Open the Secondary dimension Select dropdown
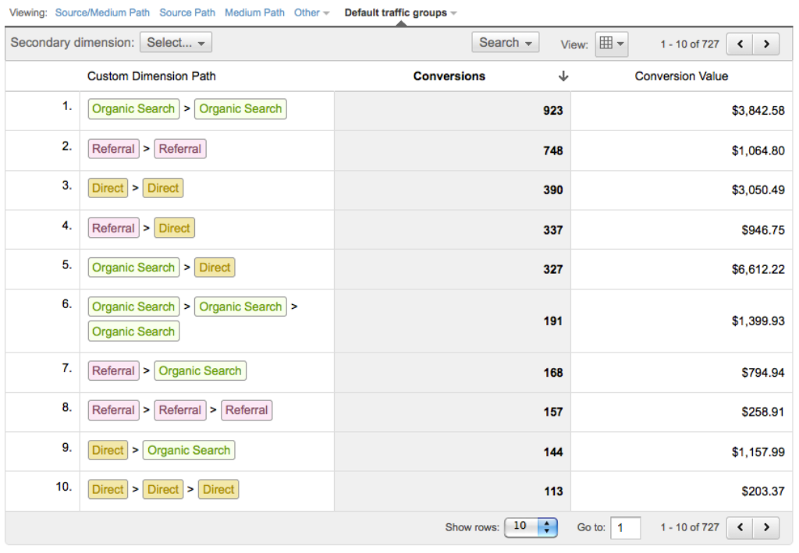The height and width of the screenshot is (553, 799). [x=176, y=43]
